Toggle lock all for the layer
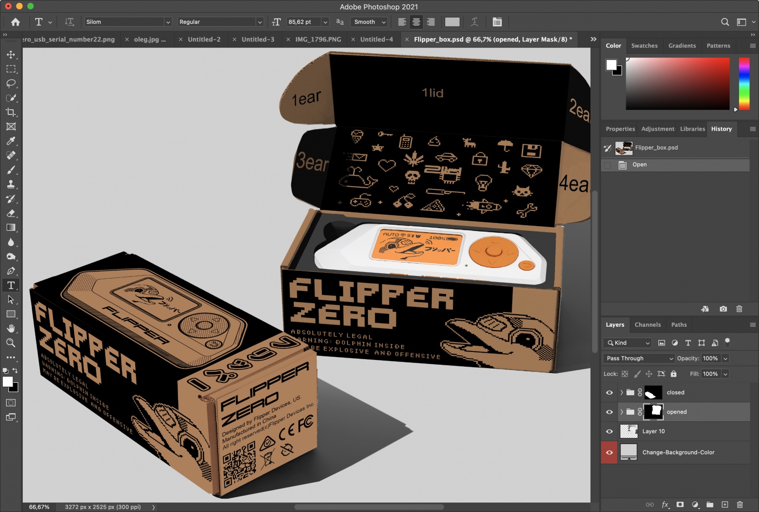The height and width of the screenshot is (512, 759). pos(674,374)
